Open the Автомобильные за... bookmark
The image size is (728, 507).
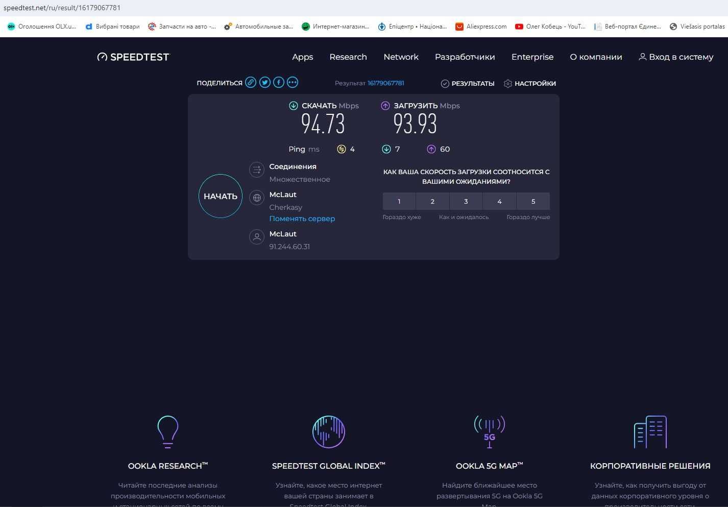pyautogui.click(x=259, y=27)
